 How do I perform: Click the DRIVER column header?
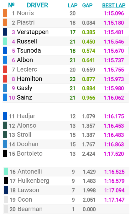(x=37, y=5)
